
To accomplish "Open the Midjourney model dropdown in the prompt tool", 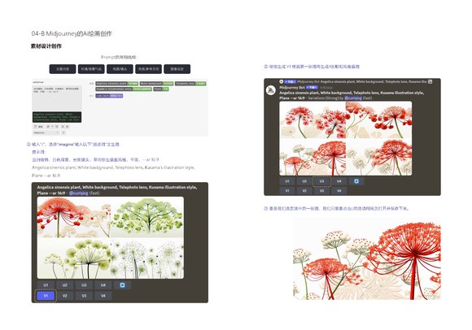I will click(46, 132).
